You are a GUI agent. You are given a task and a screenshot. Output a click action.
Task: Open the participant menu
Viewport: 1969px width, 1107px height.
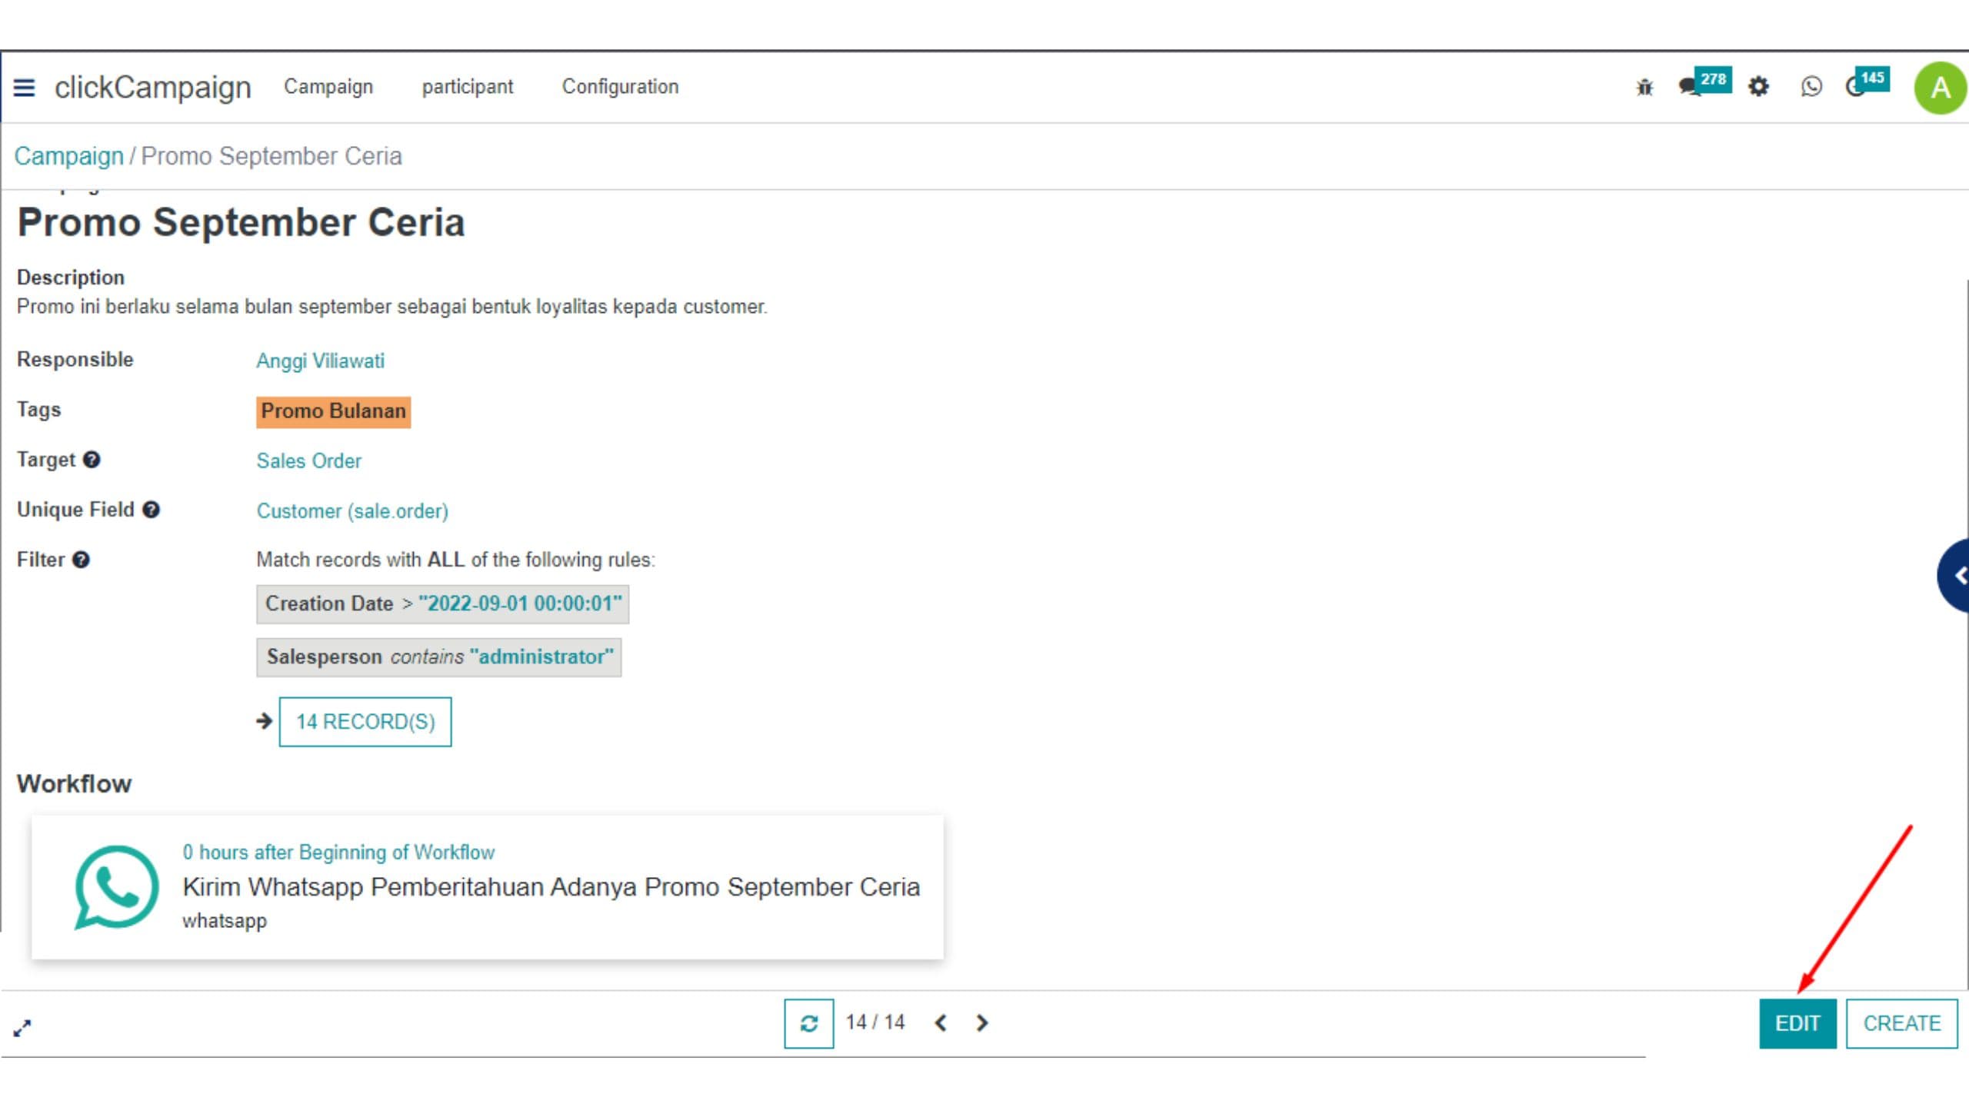coord(467,87)
